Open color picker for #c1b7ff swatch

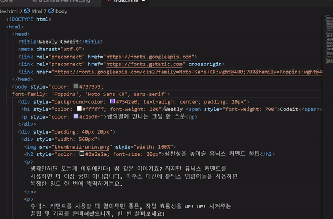coord(76,116)
